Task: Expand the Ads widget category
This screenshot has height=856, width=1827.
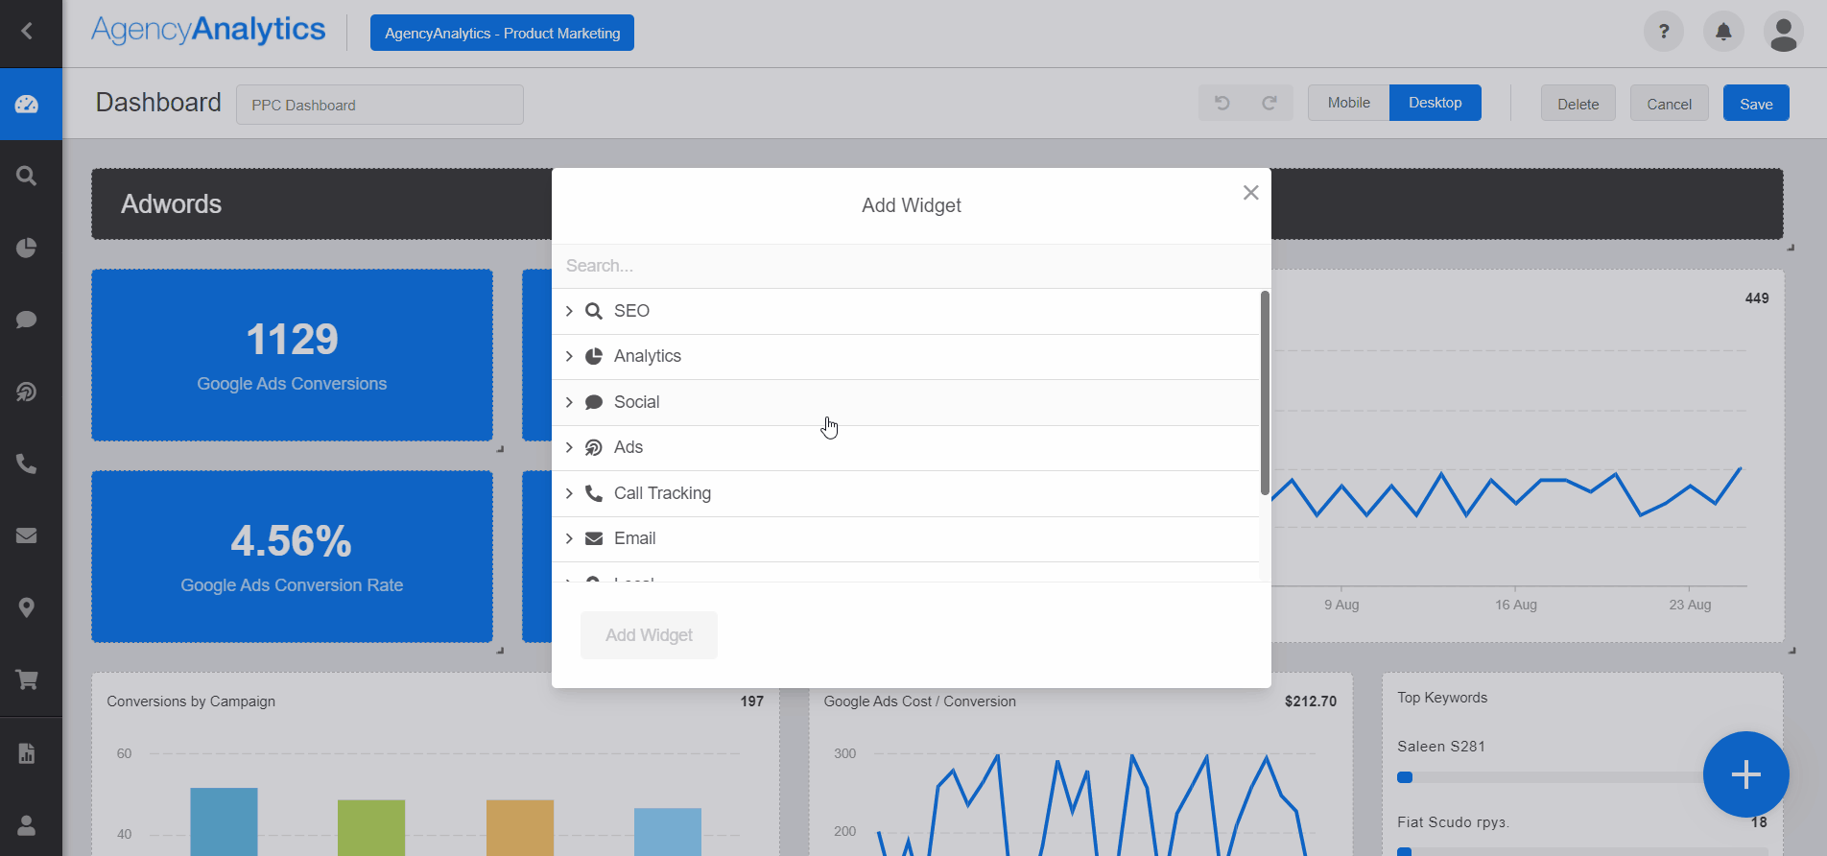Action: [569, 447]
